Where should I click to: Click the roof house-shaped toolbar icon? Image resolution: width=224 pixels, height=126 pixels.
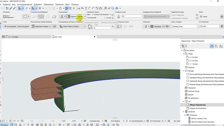coord(100,8)
